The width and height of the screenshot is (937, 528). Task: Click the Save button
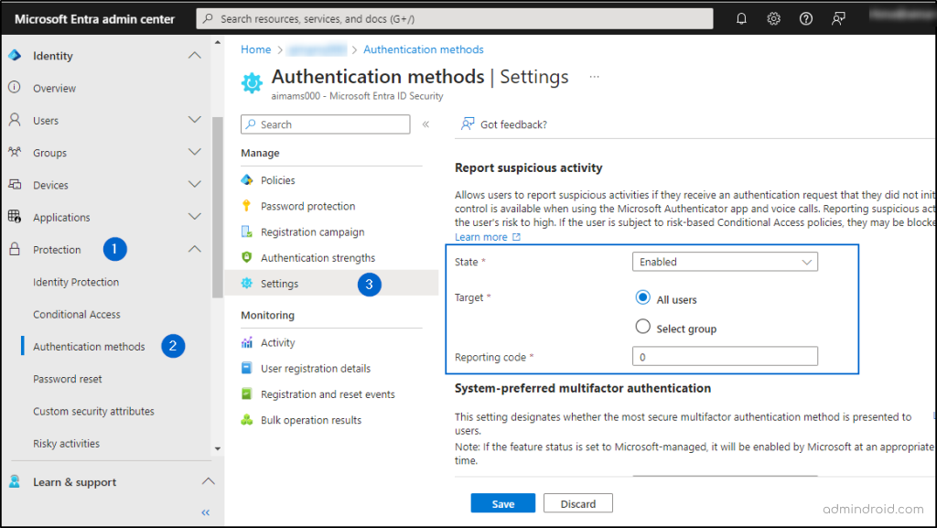(x=502, y=503)
